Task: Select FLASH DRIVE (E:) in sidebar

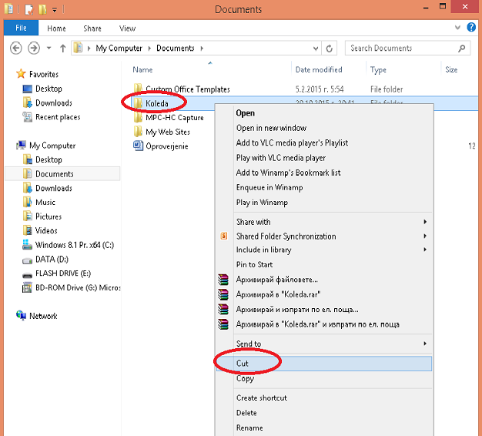Action: tap(62, 273)
